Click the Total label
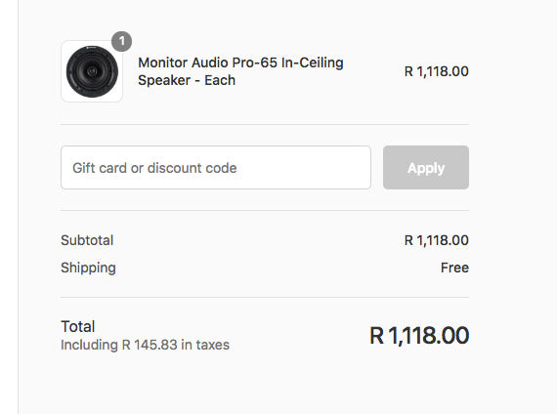The width and height of the screenshot is (557, 414). (78, 327)
